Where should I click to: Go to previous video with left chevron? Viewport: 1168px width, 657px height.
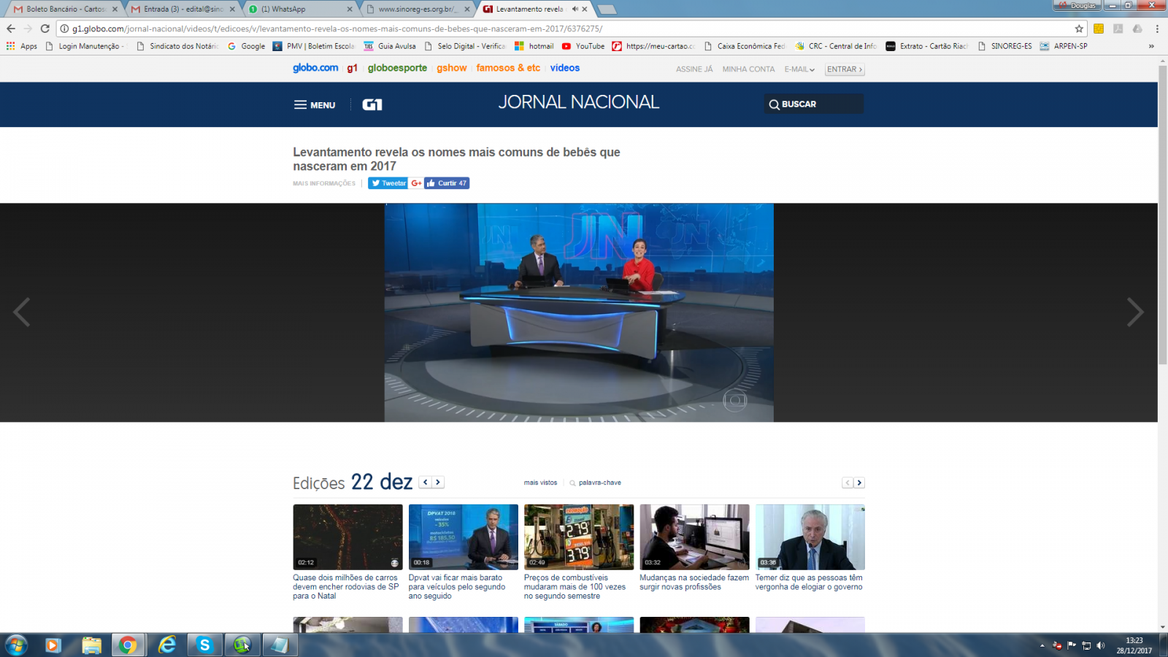pyautogui.click(x=22, y=312)
